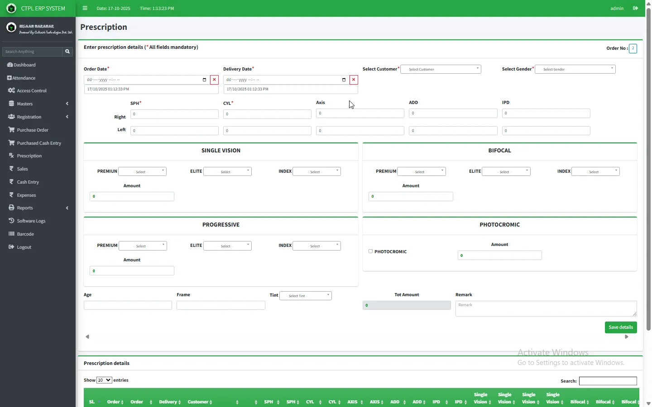The width and height of the screenshot is (652, 407).
Task: Clear the Order Date with red X
Action: click(x=215, y=80)
